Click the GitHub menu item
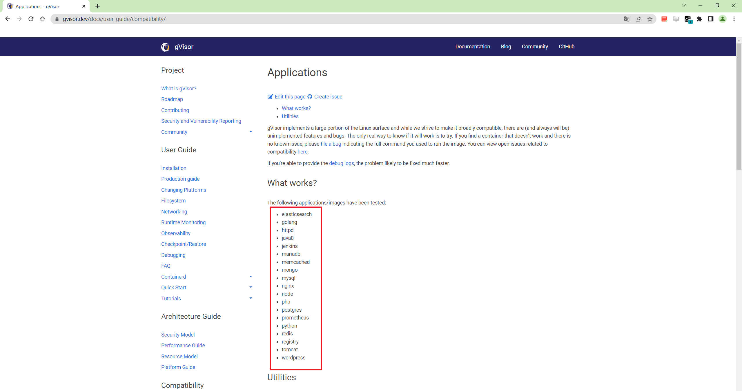Viewport: 742px width, 391px height. coord(567,46)
